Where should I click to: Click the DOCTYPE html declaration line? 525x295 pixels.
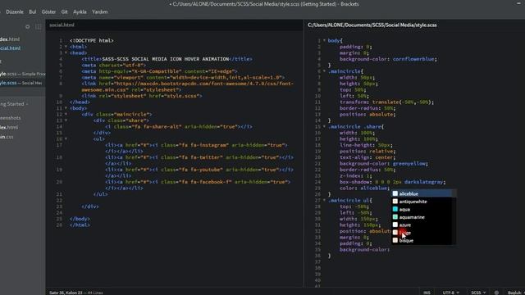[x=92, y=41]
